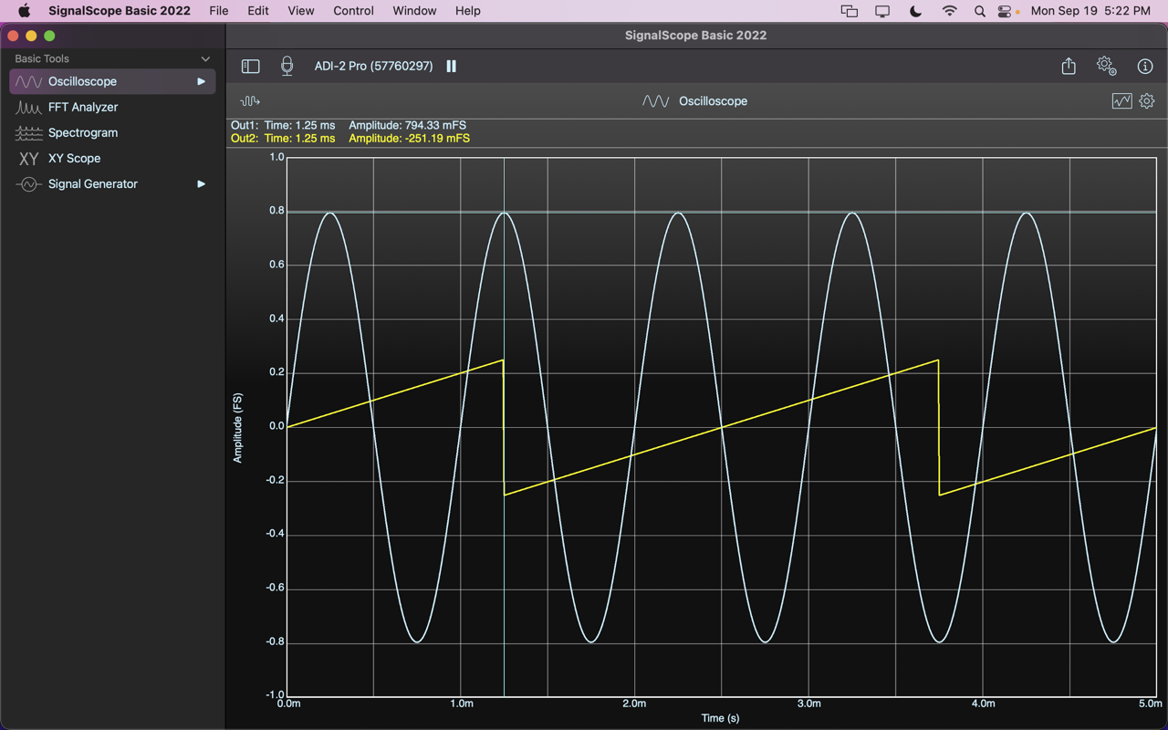Screen dimensions: 1168x730
Task: Click the Out1 cursor readout line
Action: [349, 125]
